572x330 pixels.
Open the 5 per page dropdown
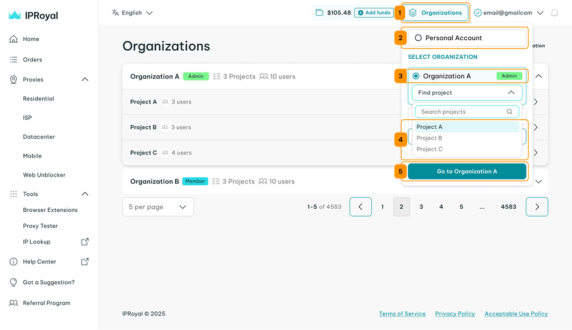[158, 207]
